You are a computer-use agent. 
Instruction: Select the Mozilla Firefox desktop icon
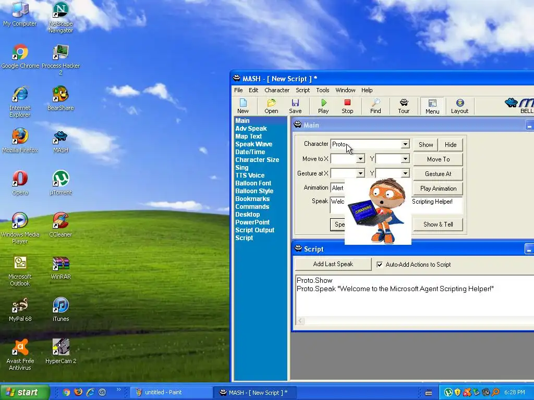(20, 141)
